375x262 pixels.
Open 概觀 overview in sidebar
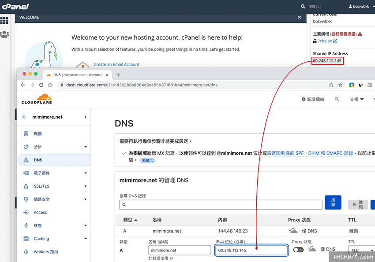[x=37, y=133]
